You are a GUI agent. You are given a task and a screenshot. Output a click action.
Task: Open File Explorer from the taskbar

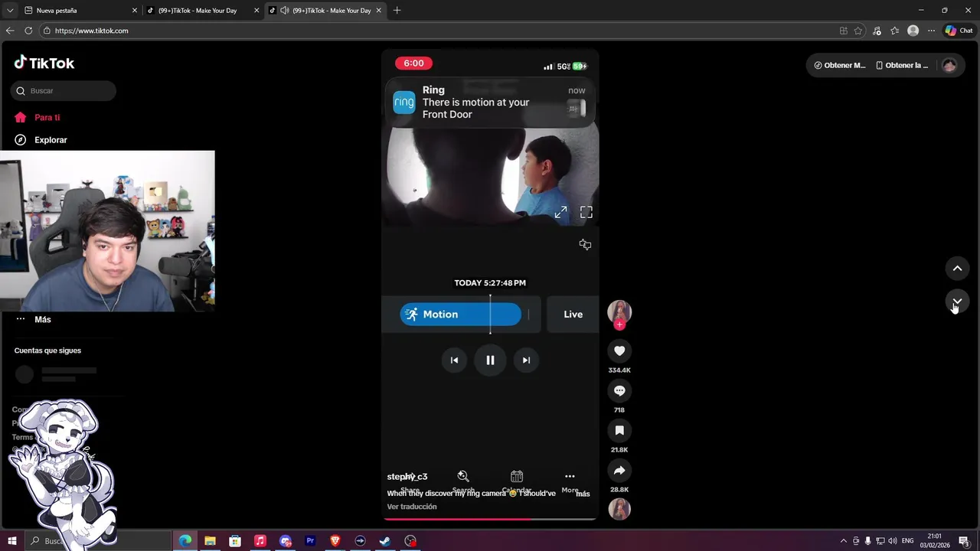210,541
